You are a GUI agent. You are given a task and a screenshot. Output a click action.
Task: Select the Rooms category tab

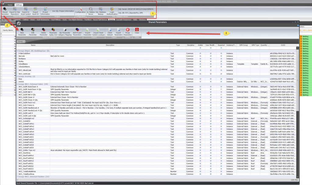(x=112, y=20)
